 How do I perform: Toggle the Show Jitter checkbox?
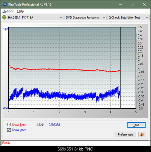pos(9,130)
